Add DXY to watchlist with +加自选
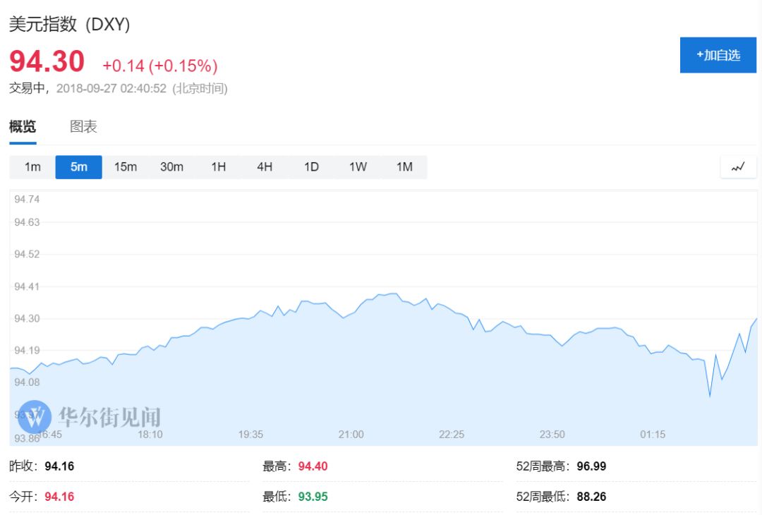 coord(718,55)
